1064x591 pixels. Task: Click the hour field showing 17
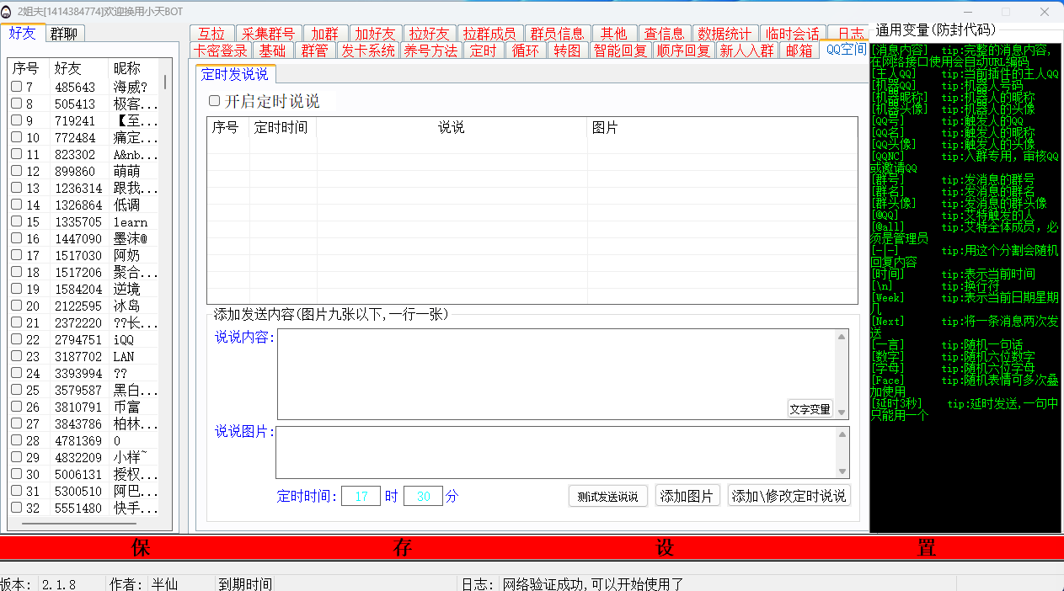click(x=361, y=497)
